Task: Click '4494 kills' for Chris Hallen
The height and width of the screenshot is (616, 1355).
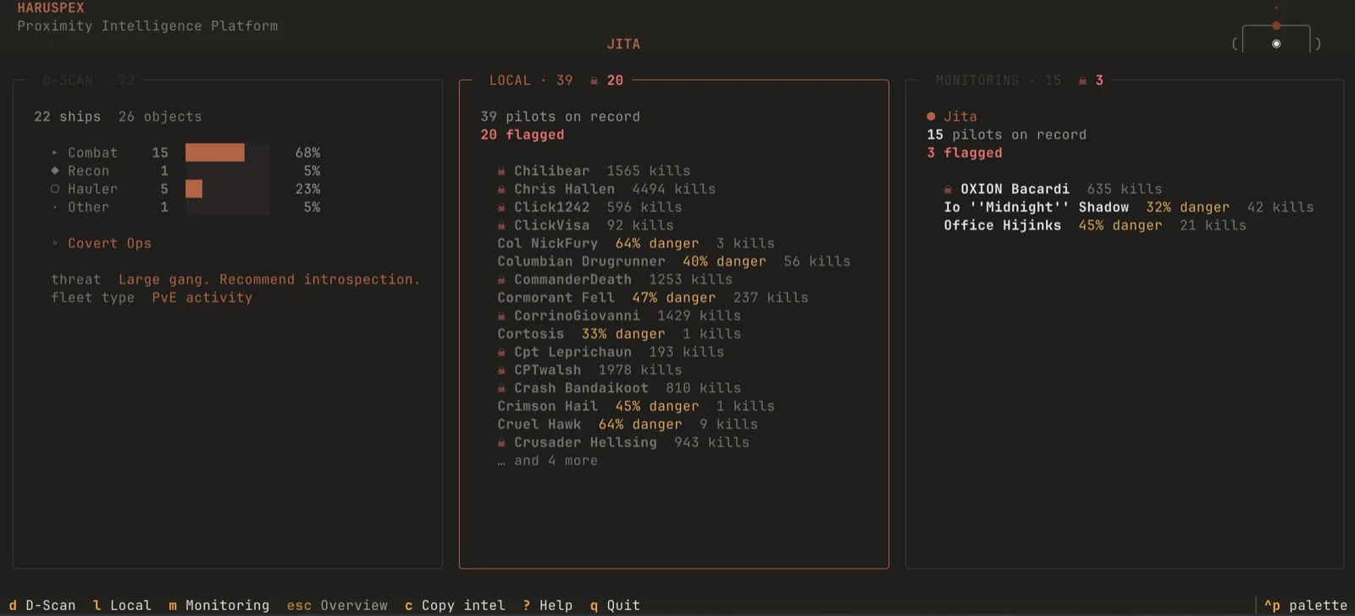Action: (x=674, y=189)
